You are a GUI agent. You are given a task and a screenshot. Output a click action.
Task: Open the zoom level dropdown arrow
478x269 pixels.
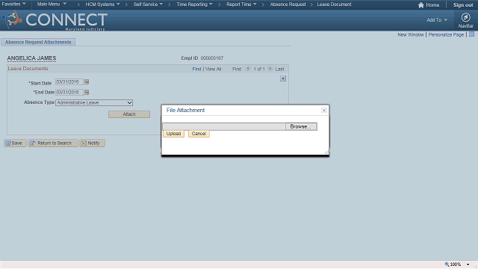468,265
